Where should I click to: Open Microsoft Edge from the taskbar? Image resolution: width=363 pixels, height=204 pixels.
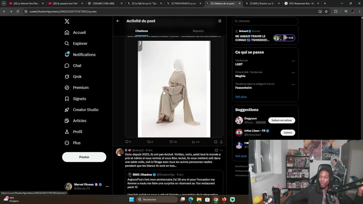(x=191, y=199)
